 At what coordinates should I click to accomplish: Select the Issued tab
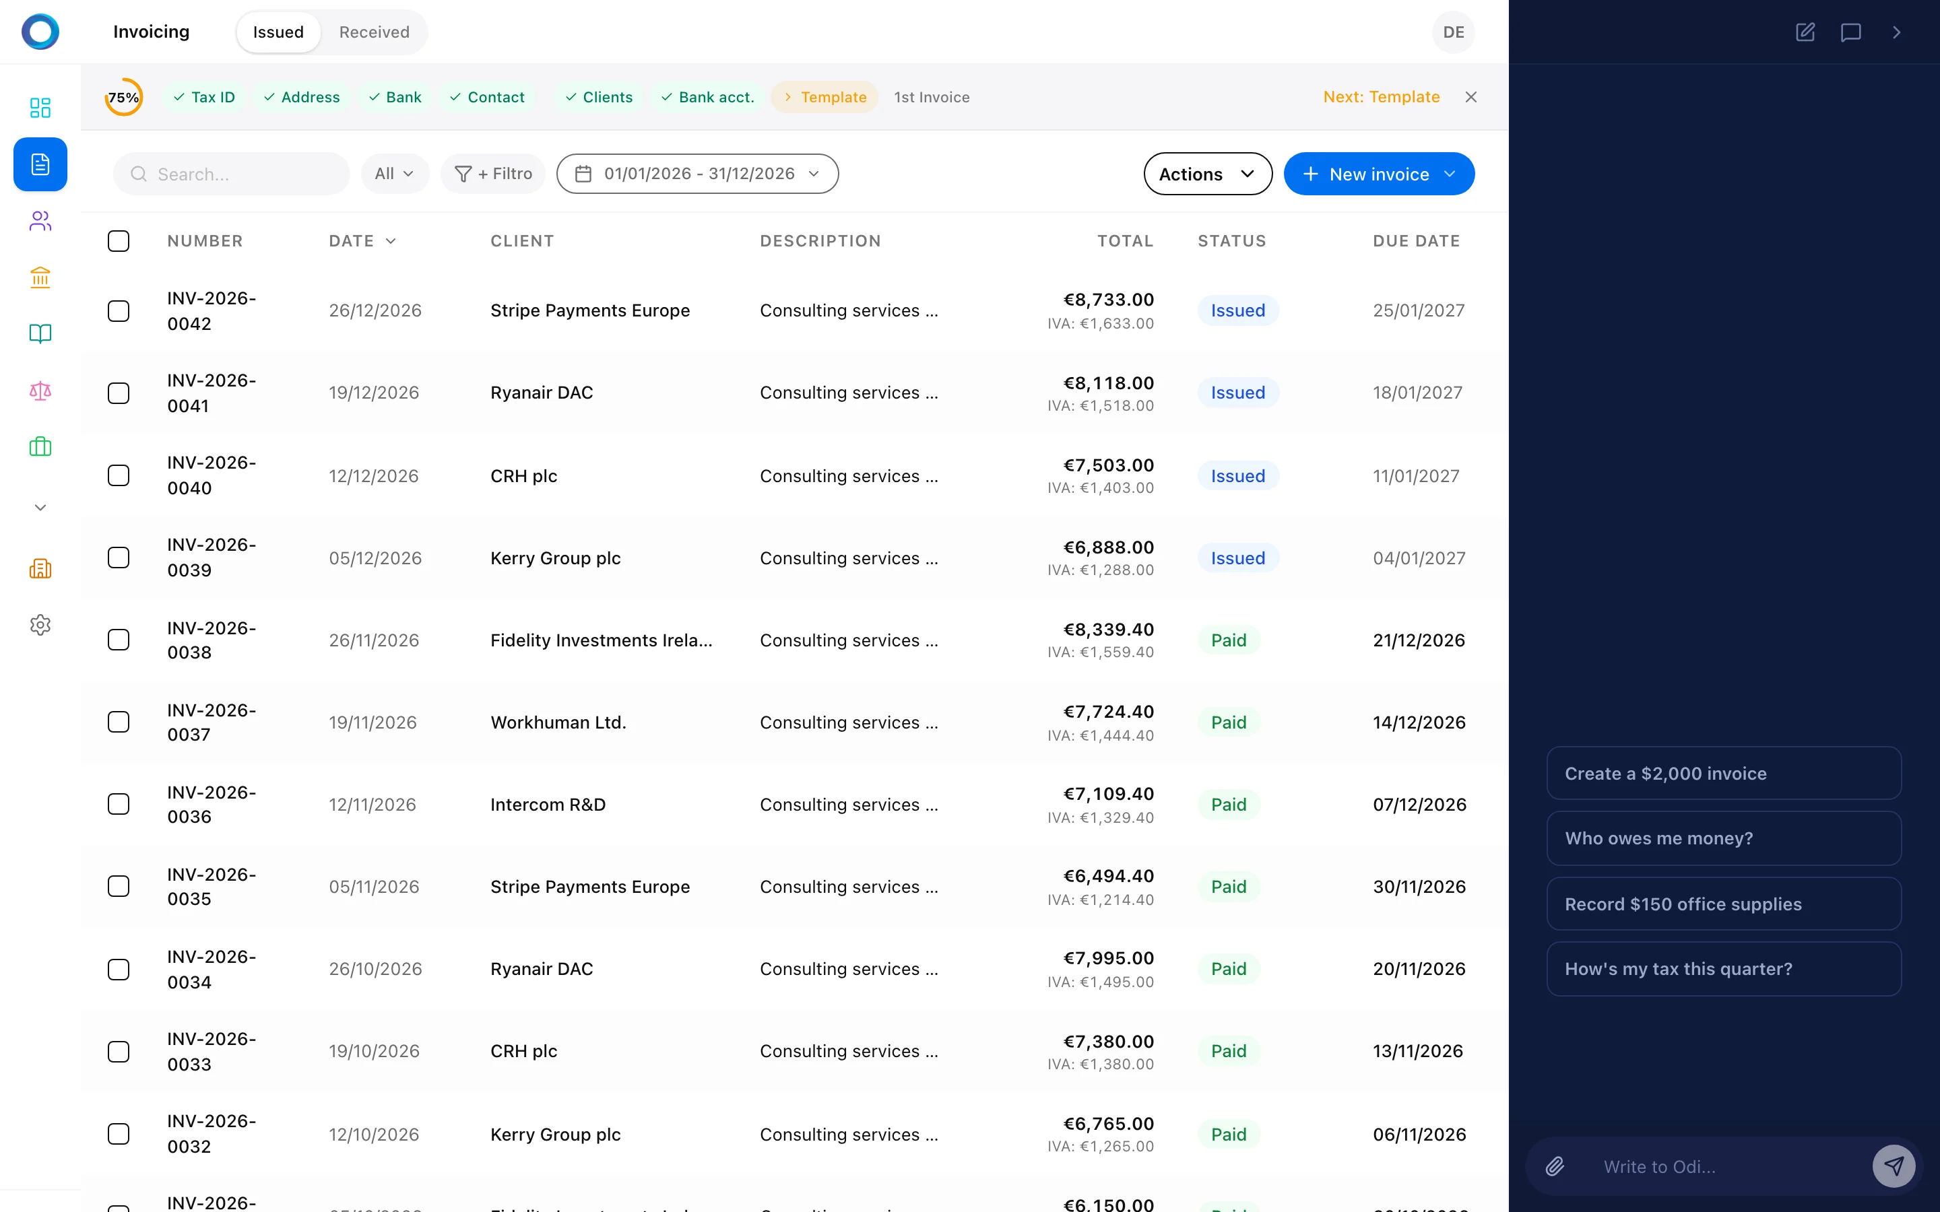pyautogui.click(x=278, y=32)
